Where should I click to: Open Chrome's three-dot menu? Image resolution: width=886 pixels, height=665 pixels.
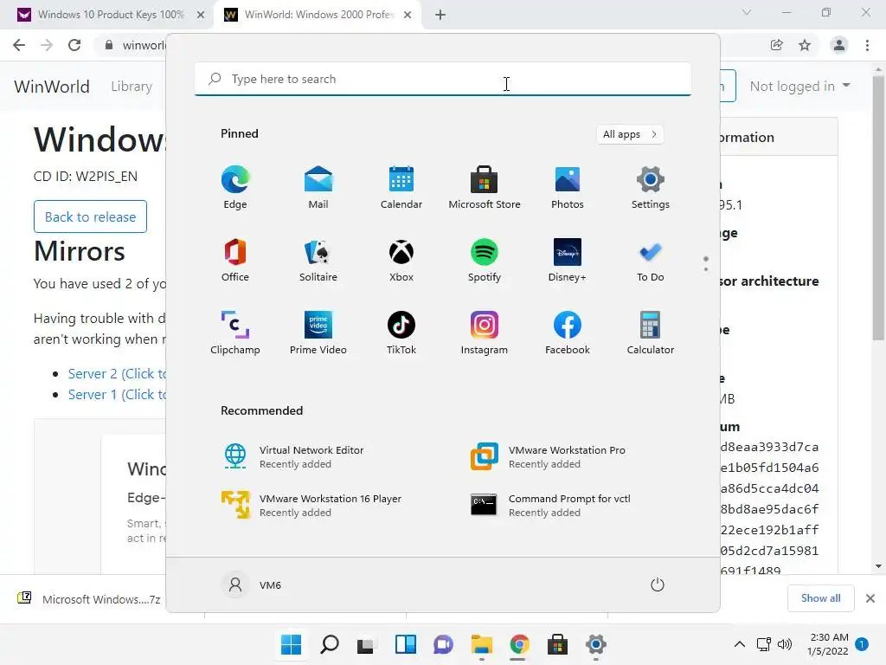click(x=867, y=45)
